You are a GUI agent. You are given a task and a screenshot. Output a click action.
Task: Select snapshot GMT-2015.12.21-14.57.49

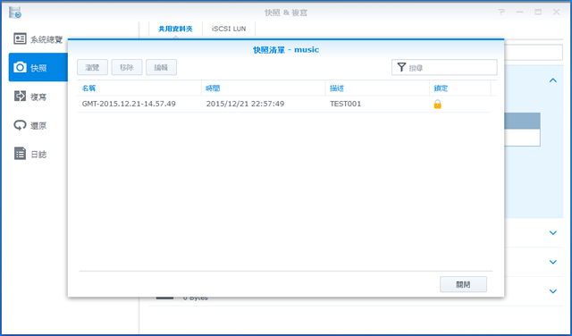(x=129, y=104)
